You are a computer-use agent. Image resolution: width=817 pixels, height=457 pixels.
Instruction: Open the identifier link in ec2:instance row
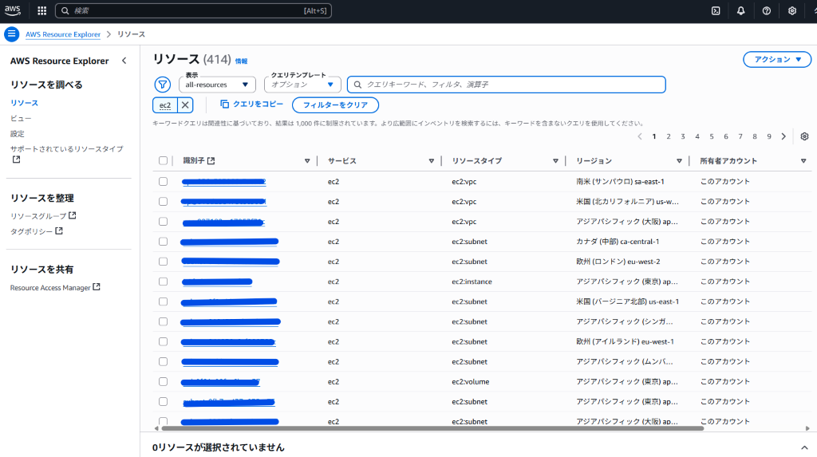pyautogui.click(x=217, y=282)
